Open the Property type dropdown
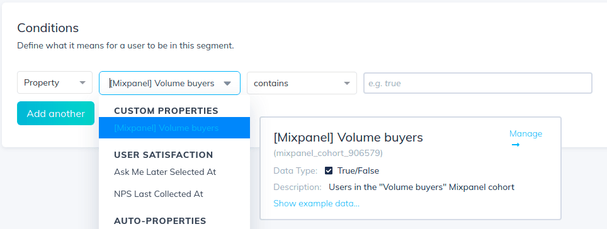The height and width of the screenshot is (229, 607). pos(55,82)
